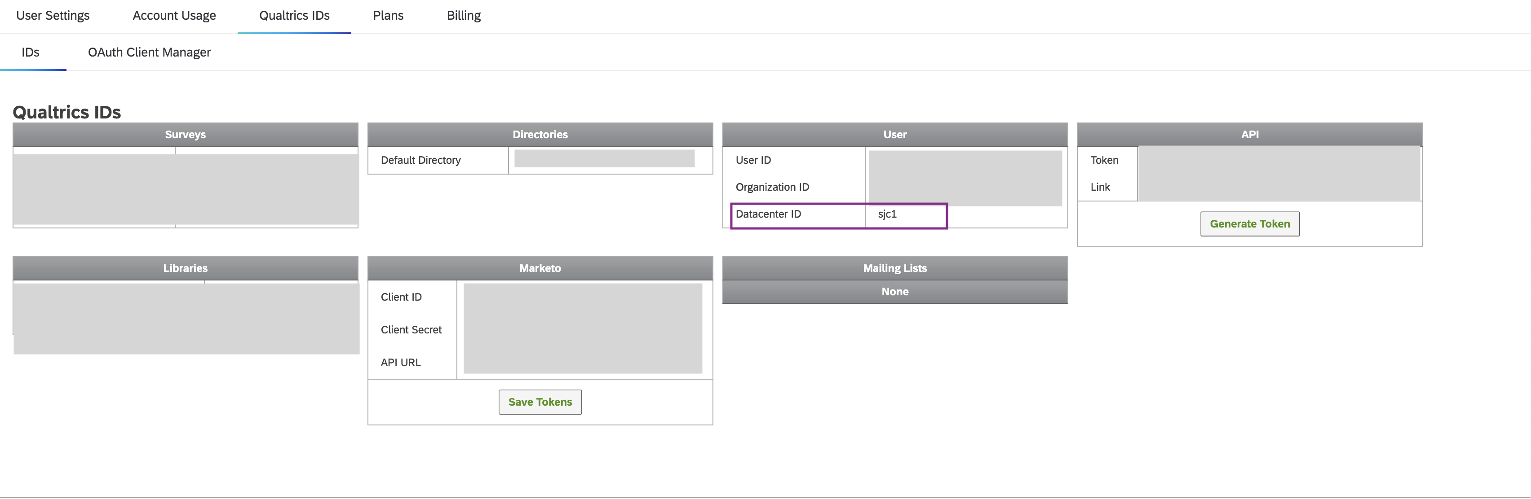Click the Libraries table header
Screen dimensions: 1531x499
click(186, 268)
